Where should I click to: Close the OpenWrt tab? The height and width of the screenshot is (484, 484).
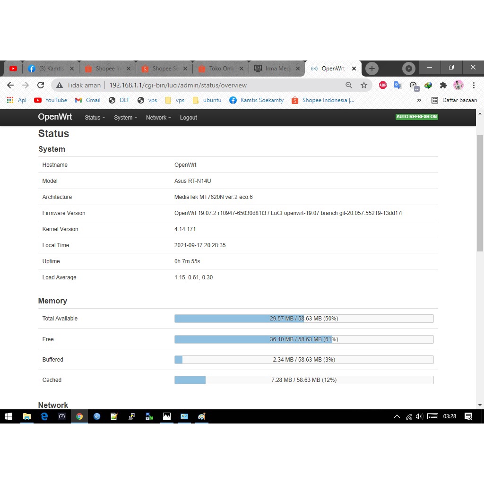tap(354, 69)
